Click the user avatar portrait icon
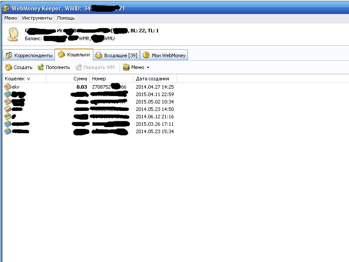This screenshot has height=262, width=349. (13, 34)
